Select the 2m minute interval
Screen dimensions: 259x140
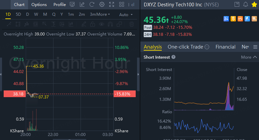coord(82,14)
